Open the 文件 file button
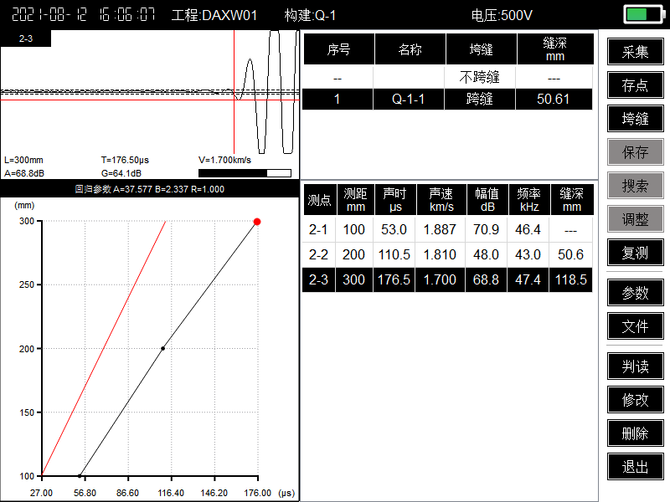The width and height of the screenshot is (670, 502). coord(635,326)
